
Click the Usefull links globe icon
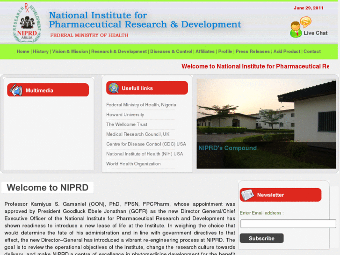[x=114, y=88]
